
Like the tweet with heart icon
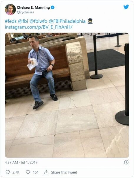[x=8, y=172]
